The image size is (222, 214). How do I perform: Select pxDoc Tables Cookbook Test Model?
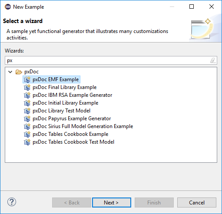(73, 142)
